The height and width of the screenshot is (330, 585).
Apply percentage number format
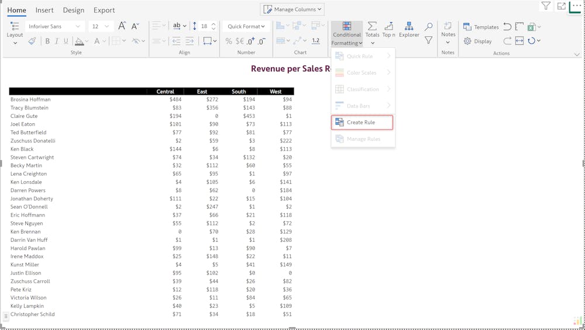[x=229, y=41]
